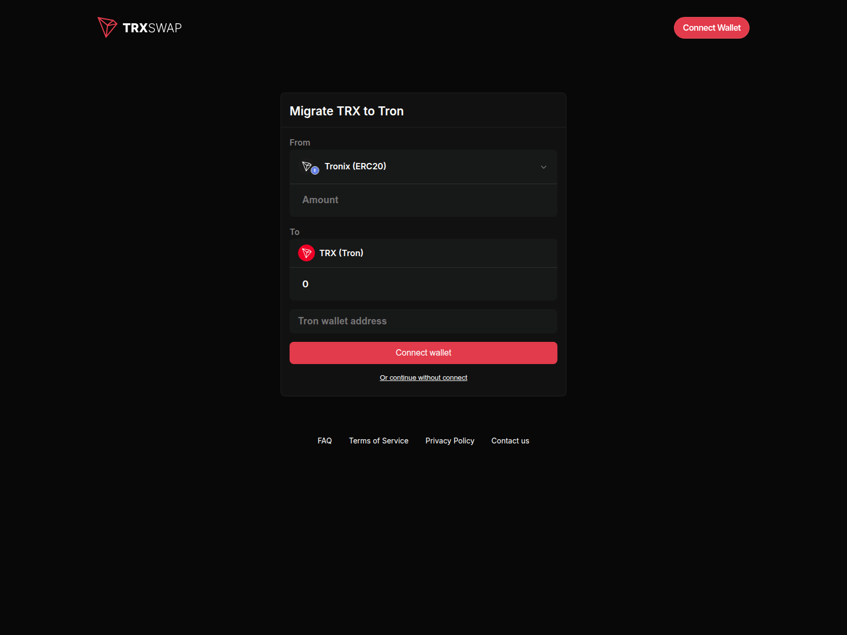Click the TRXSWAP brand name text
The height and width of the screenshot is (635, 847).
pos(152,28)
